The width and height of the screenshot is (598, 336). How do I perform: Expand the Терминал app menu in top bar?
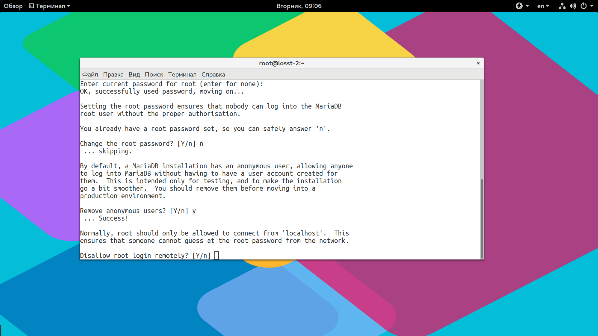pyautogui.click(x=50, y=6)
